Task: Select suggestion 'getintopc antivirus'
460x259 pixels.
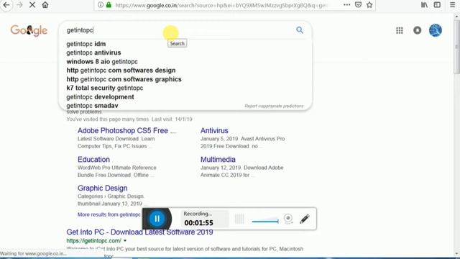Action: (x=93, y=53)
